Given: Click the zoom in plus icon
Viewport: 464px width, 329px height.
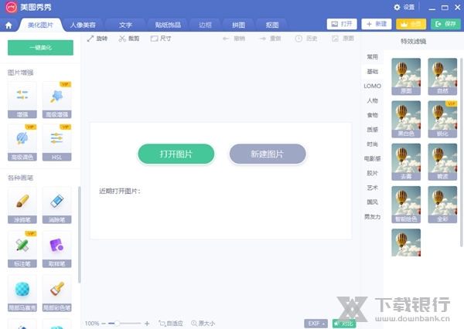Looking at the screenshot, I should tap(147, 324).
